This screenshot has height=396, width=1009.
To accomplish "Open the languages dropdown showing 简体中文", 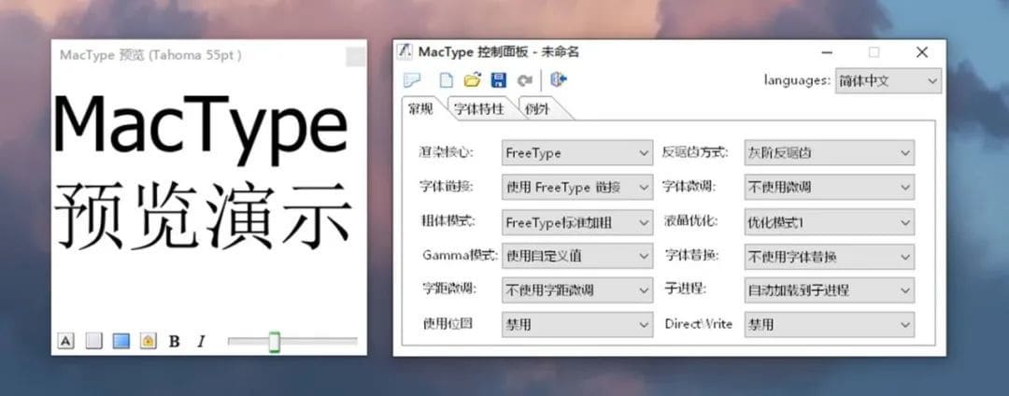I will click(x=888, y=81).
